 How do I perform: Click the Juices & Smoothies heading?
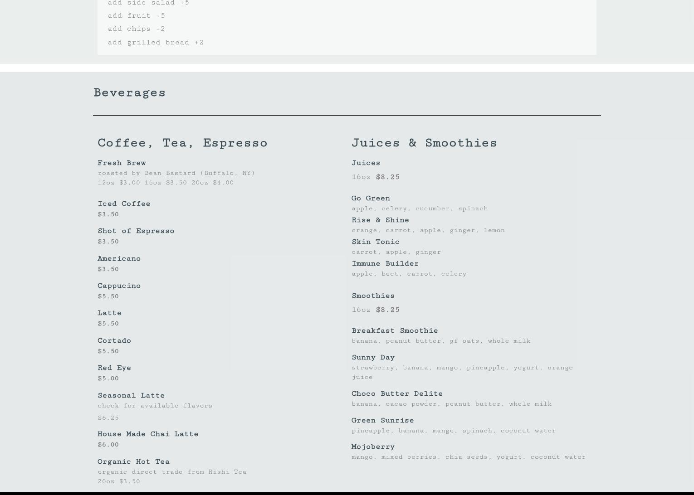(424, 143)
